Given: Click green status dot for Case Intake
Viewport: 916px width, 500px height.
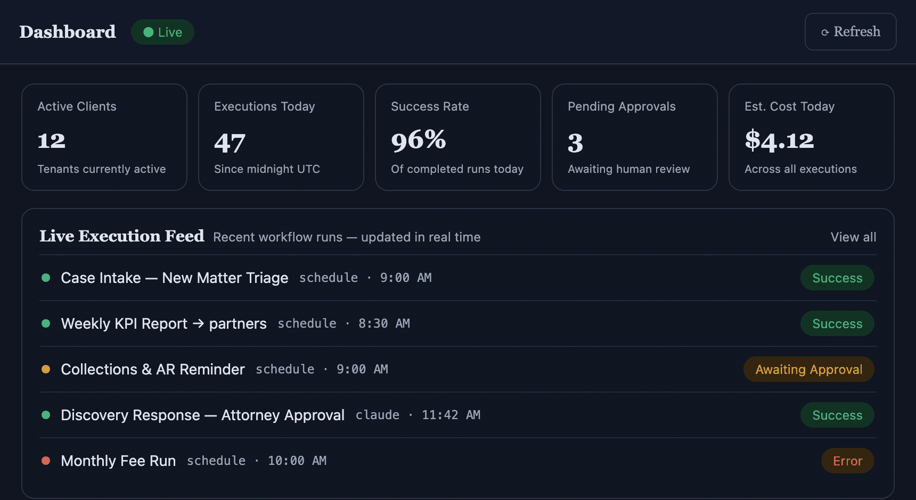Looking at the screenshot, I should pos(46,278).
